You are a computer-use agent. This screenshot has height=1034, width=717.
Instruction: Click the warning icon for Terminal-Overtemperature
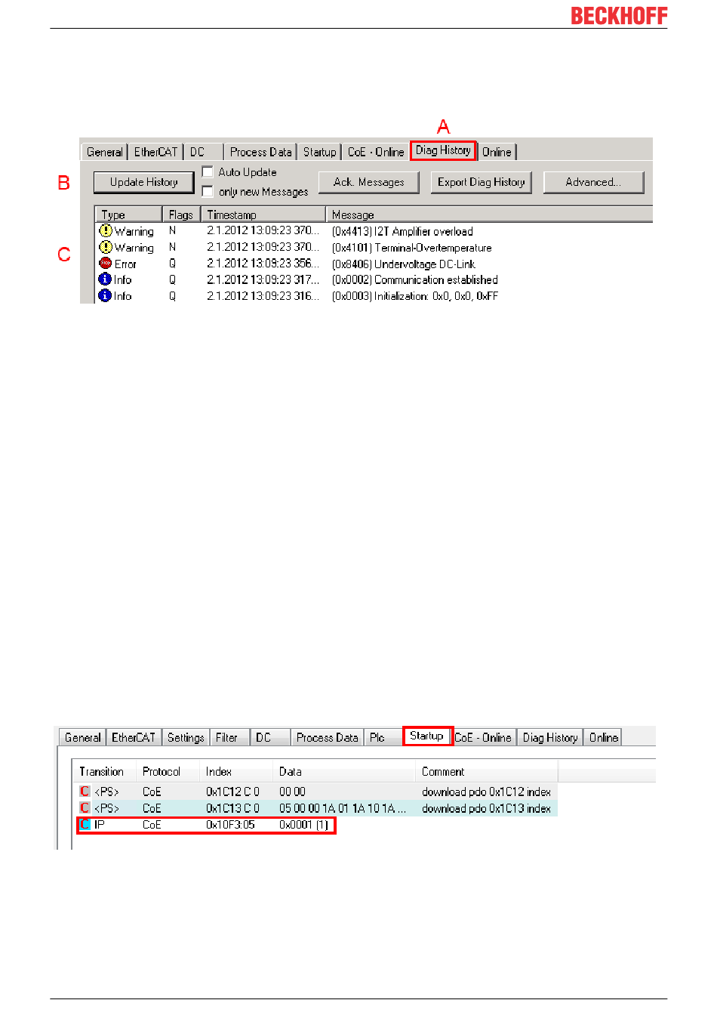pos(106,247)
